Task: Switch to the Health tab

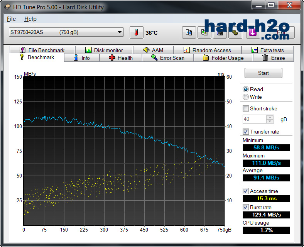Action: [121, 58]
